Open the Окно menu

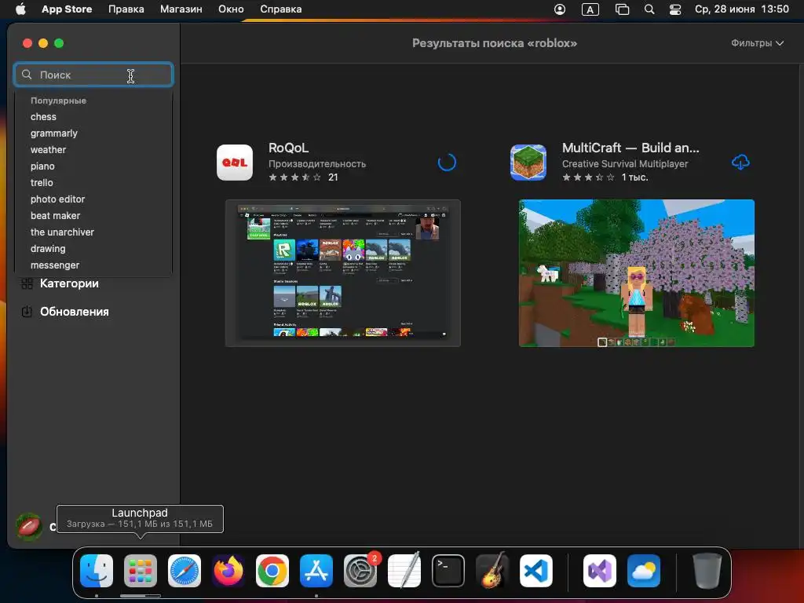point(231,9)
